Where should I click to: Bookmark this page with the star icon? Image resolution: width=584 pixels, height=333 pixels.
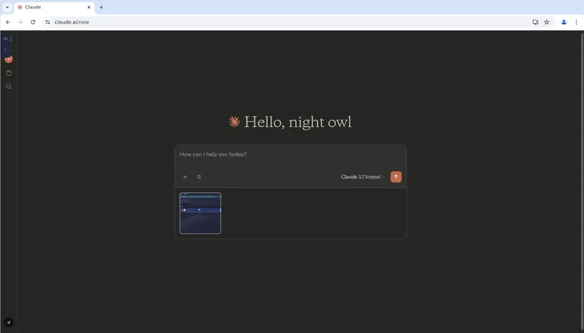(546, 22)
